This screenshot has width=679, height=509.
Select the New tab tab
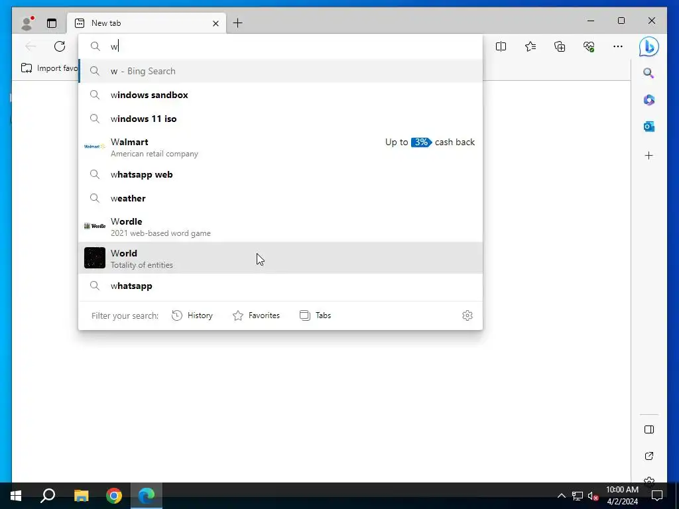[147, 23]
